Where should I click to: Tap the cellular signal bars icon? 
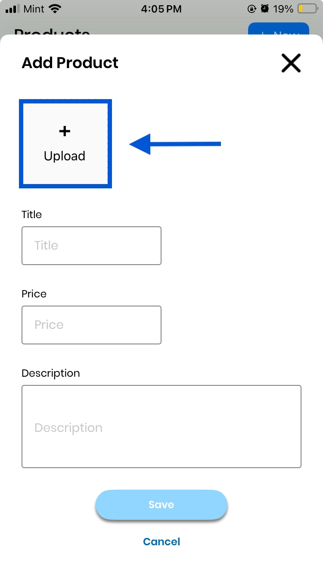coord(13,9)
